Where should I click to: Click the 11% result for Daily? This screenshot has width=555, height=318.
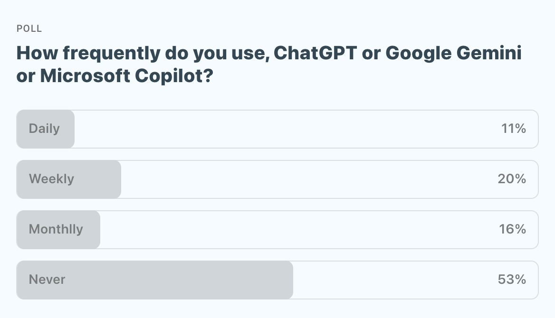point(513,129)
